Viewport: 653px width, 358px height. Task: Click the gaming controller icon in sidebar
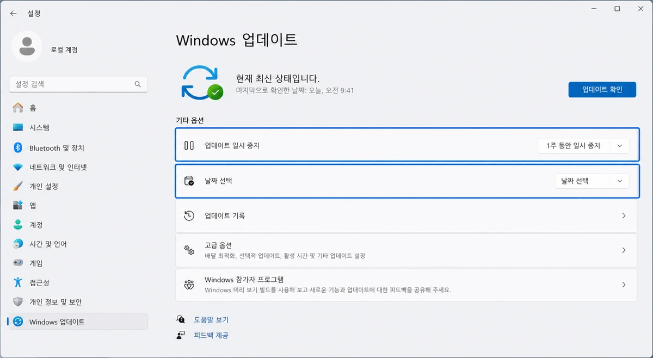coord(18,263)
